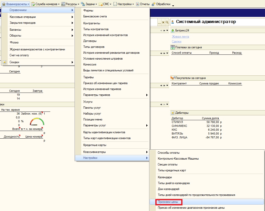Click the СИНИМЕКС debtor row
Image resolution: width=265 pixels, height=211 pixels.
197,126
